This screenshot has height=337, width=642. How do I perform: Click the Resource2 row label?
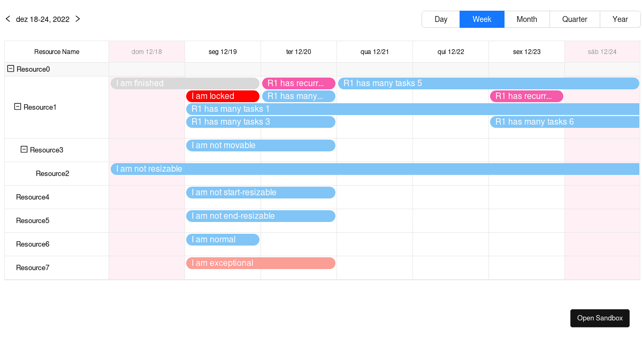tap(52, 173)
